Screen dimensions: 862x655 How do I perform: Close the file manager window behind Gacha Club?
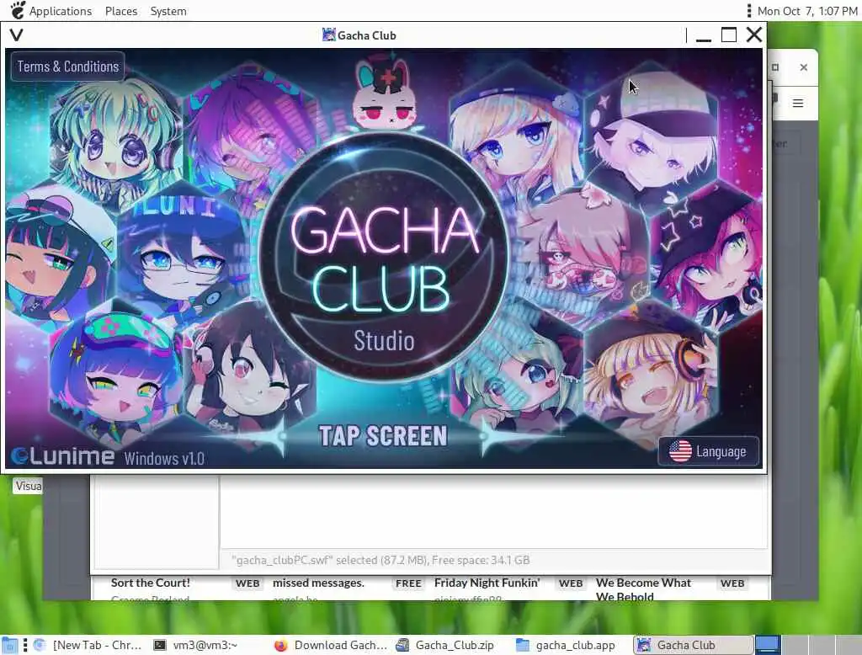click(x=804, y=67)
